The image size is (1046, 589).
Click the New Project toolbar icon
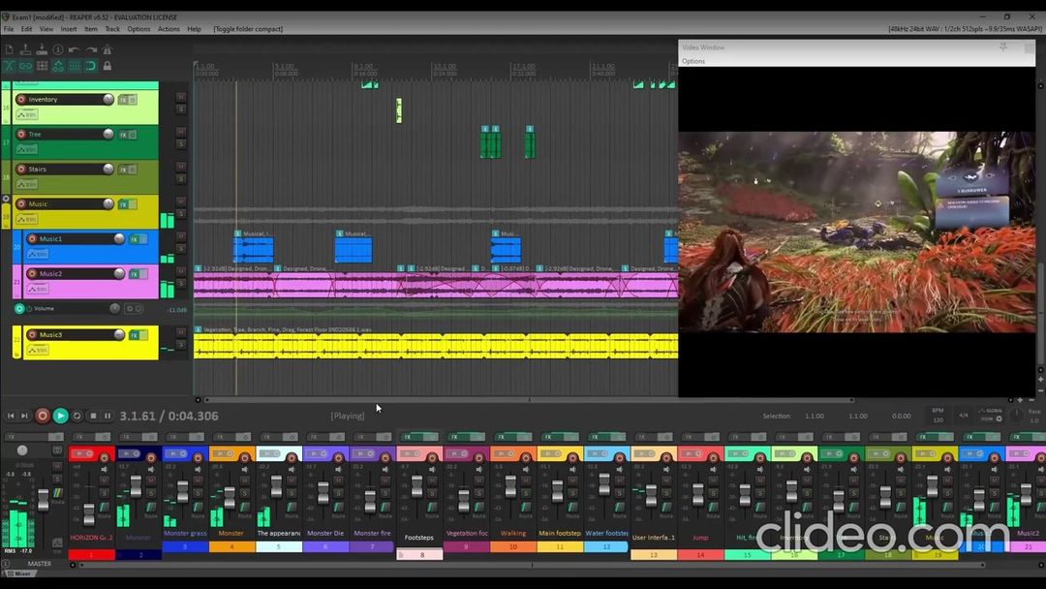coord(10,50)
